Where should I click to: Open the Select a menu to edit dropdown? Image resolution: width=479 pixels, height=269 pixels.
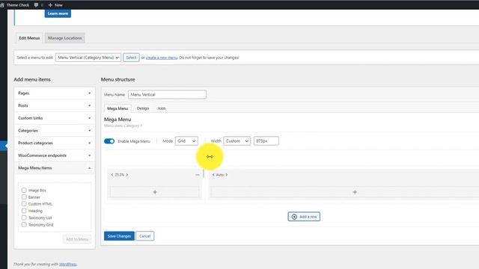[x=88, y=58]
